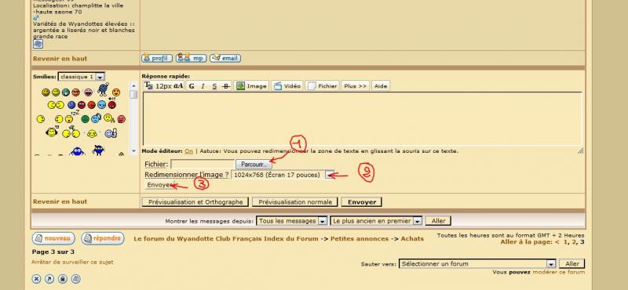Open the font style icon in editor toolbar
Screen dimensions: 628x290
pos(148,85)
